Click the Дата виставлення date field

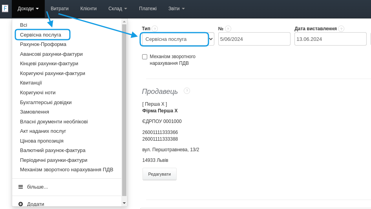pyautogui.click(x=330, y=39)
